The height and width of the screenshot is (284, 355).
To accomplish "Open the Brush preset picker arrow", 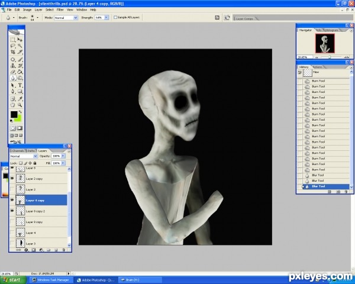I will click(38, 17).
